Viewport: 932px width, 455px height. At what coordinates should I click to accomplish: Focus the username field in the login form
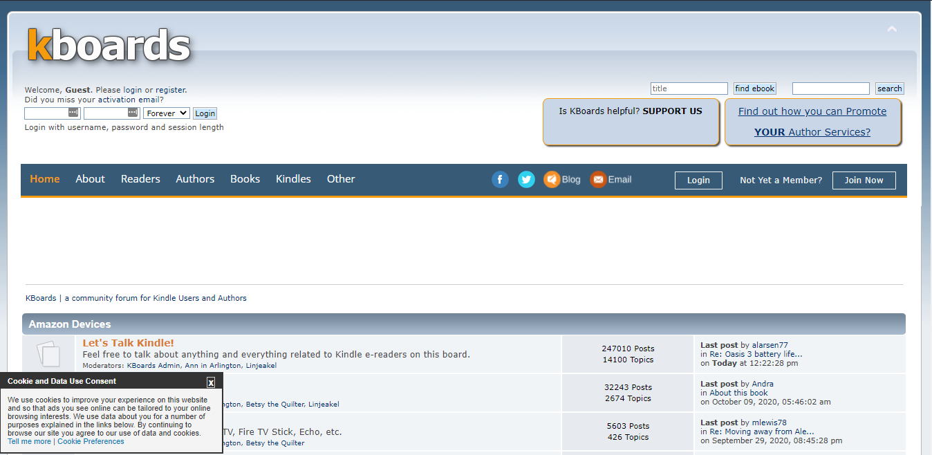click(53, 113)
